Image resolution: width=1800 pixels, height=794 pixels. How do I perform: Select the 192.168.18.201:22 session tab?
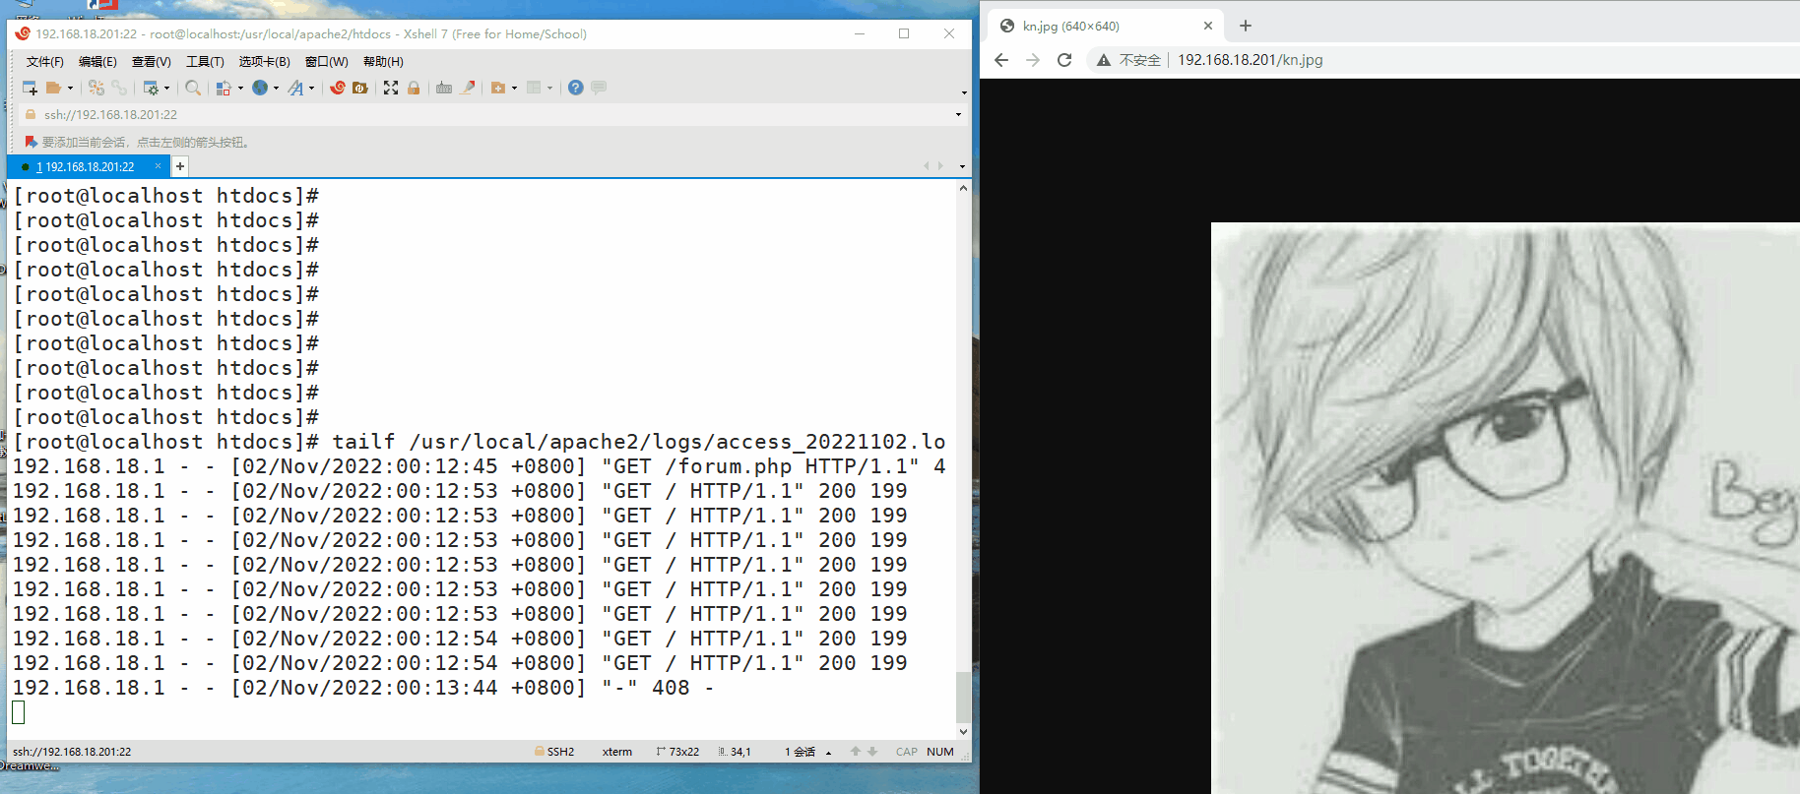pos(89,166)
